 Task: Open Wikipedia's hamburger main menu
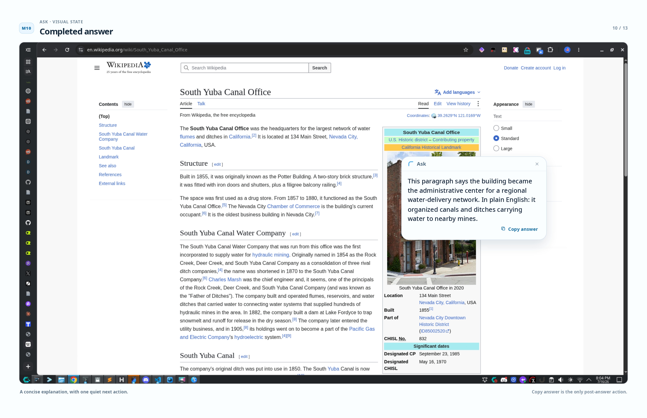(97, 68)
